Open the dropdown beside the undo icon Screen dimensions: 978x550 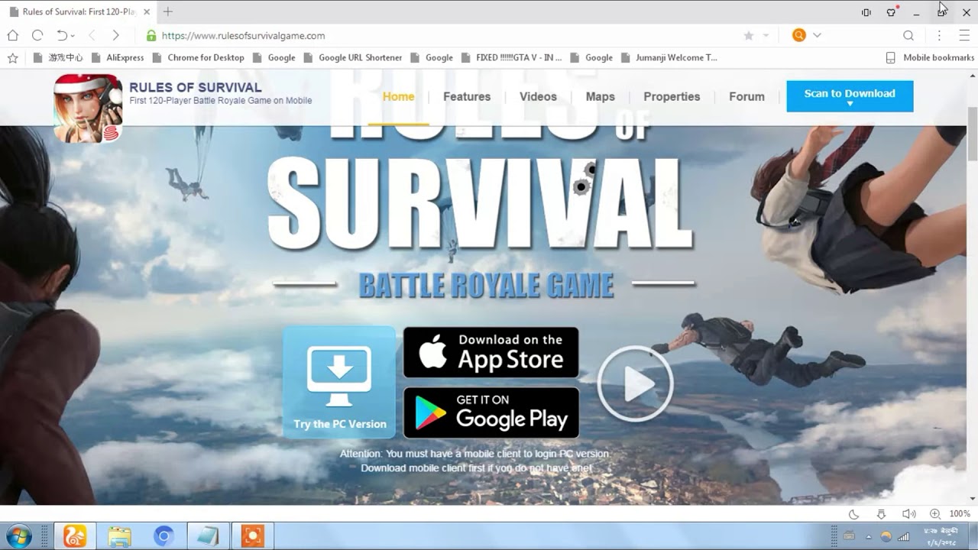click(73, 36)
